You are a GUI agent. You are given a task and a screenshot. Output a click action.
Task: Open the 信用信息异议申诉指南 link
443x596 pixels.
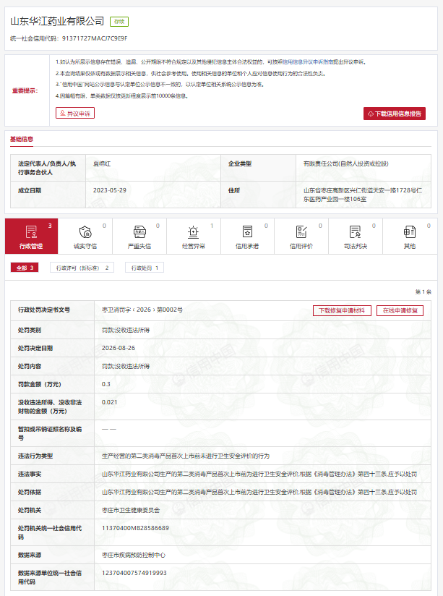tap(308, 62)
